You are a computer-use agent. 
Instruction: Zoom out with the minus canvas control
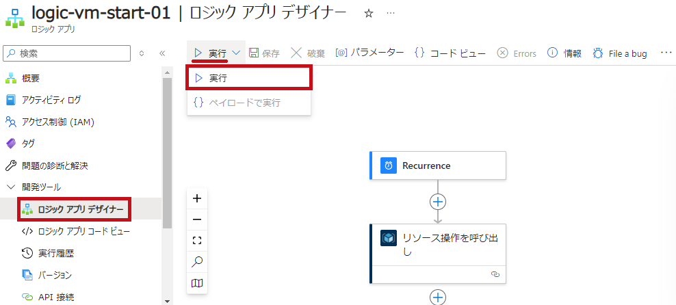[197, 220]
